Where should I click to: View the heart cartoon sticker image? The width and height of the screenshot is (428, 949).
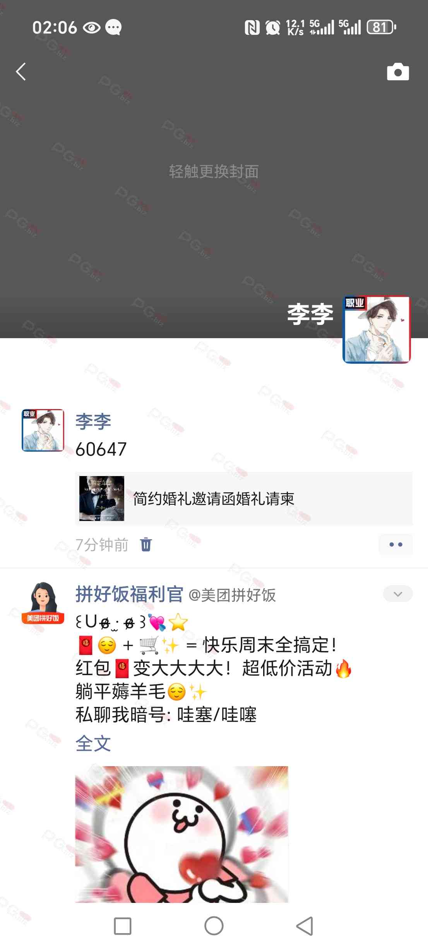click(x=181, y=834)
